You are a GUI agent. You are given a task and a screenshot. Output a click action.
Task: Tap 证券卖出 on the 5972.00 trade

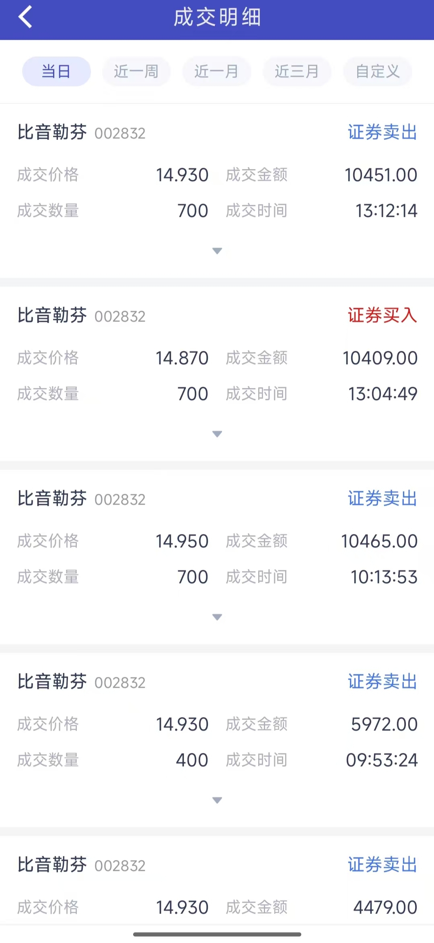pyautogui.click(x=382, y=682)
